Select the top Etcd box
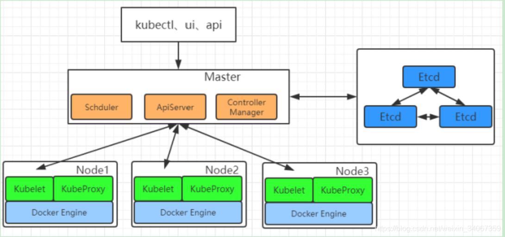 tap(429, 77)
